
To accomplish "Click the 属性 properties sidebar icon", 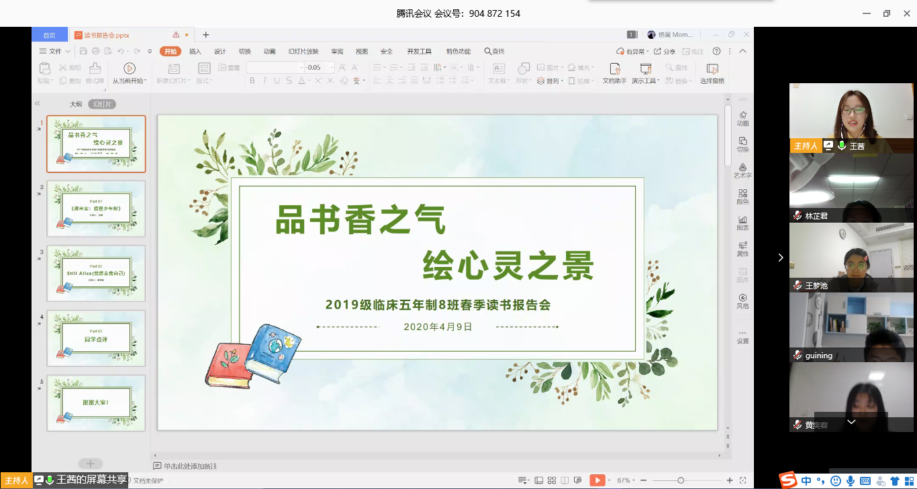I will click(742, 249).
